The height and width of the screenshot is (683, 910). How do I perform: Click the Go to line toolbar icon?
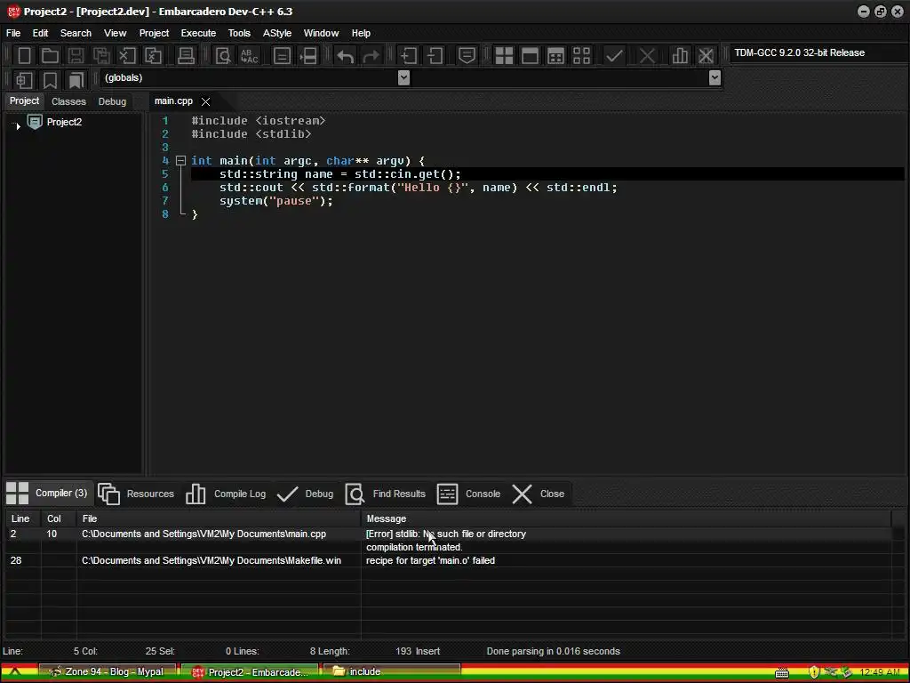coord(282,56)
